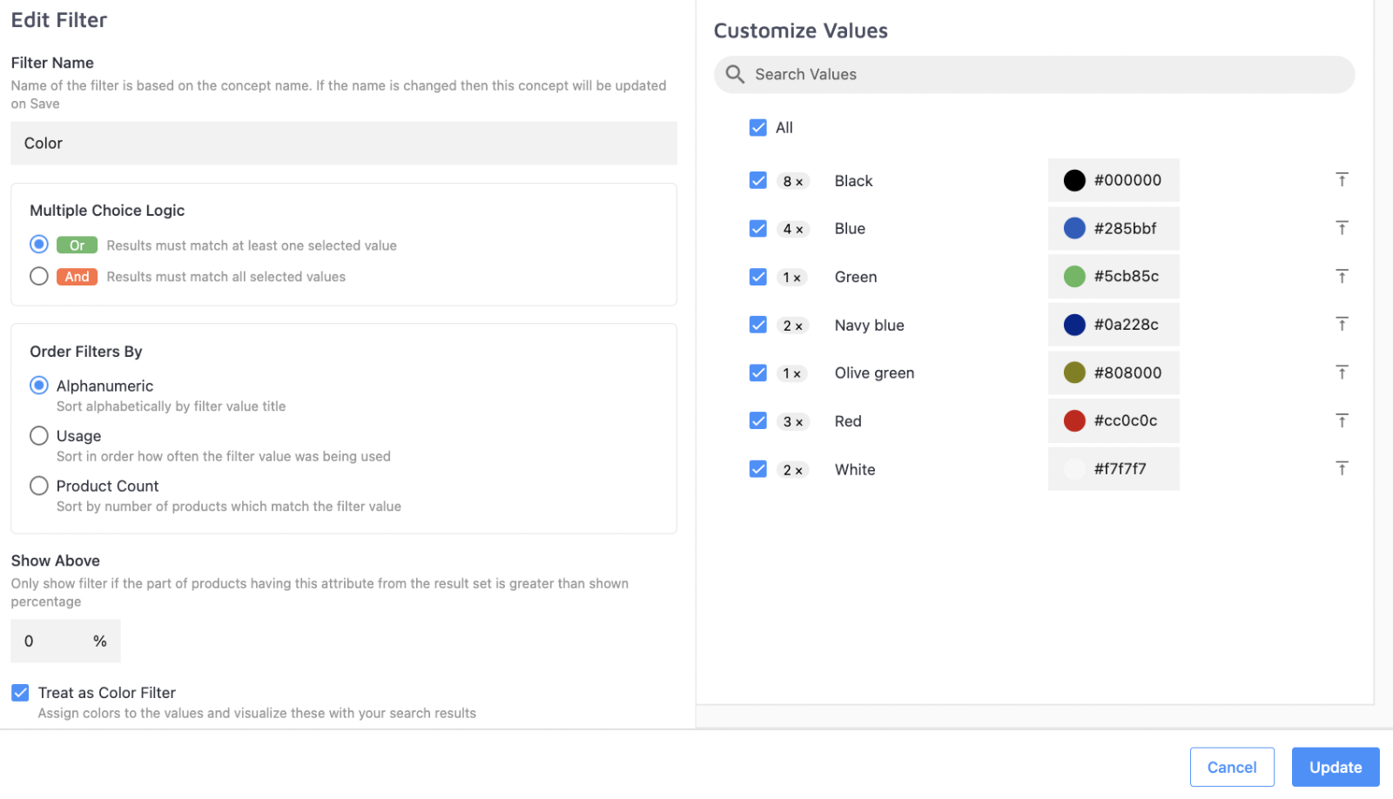Edit the Show Above percentage field
The image size is (1393, 799).
pos(65,641)
